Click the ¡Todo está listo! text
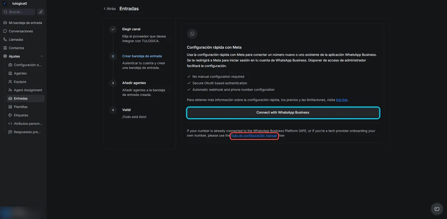The height and width of the screenshot is (219, 447). point(134,117)
